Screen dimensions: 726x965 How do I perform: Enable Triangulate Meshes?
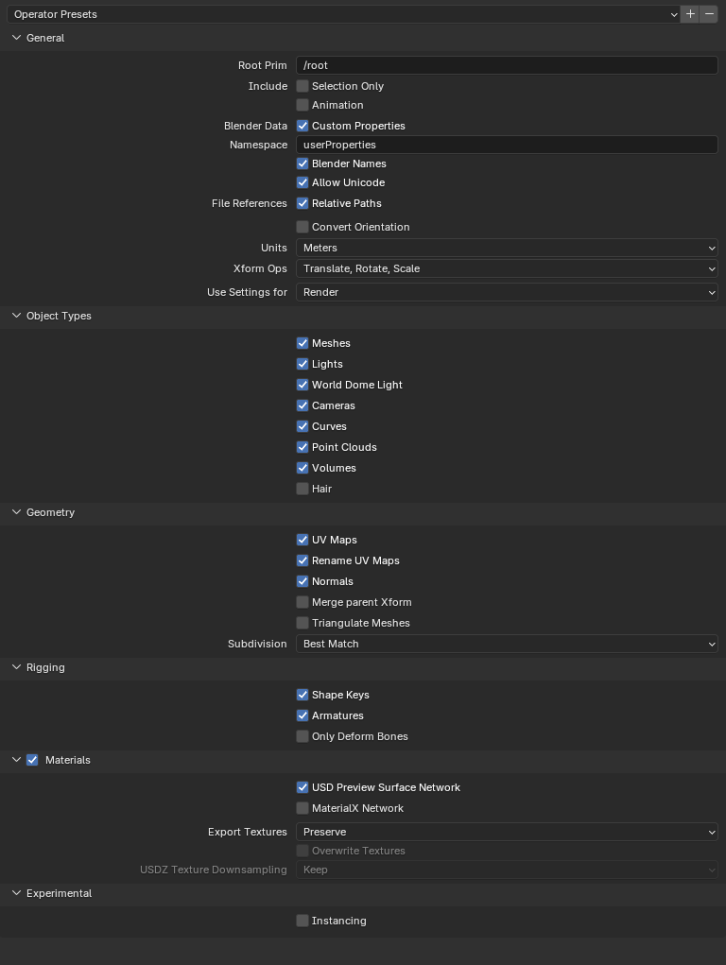(x=302, y=623)
